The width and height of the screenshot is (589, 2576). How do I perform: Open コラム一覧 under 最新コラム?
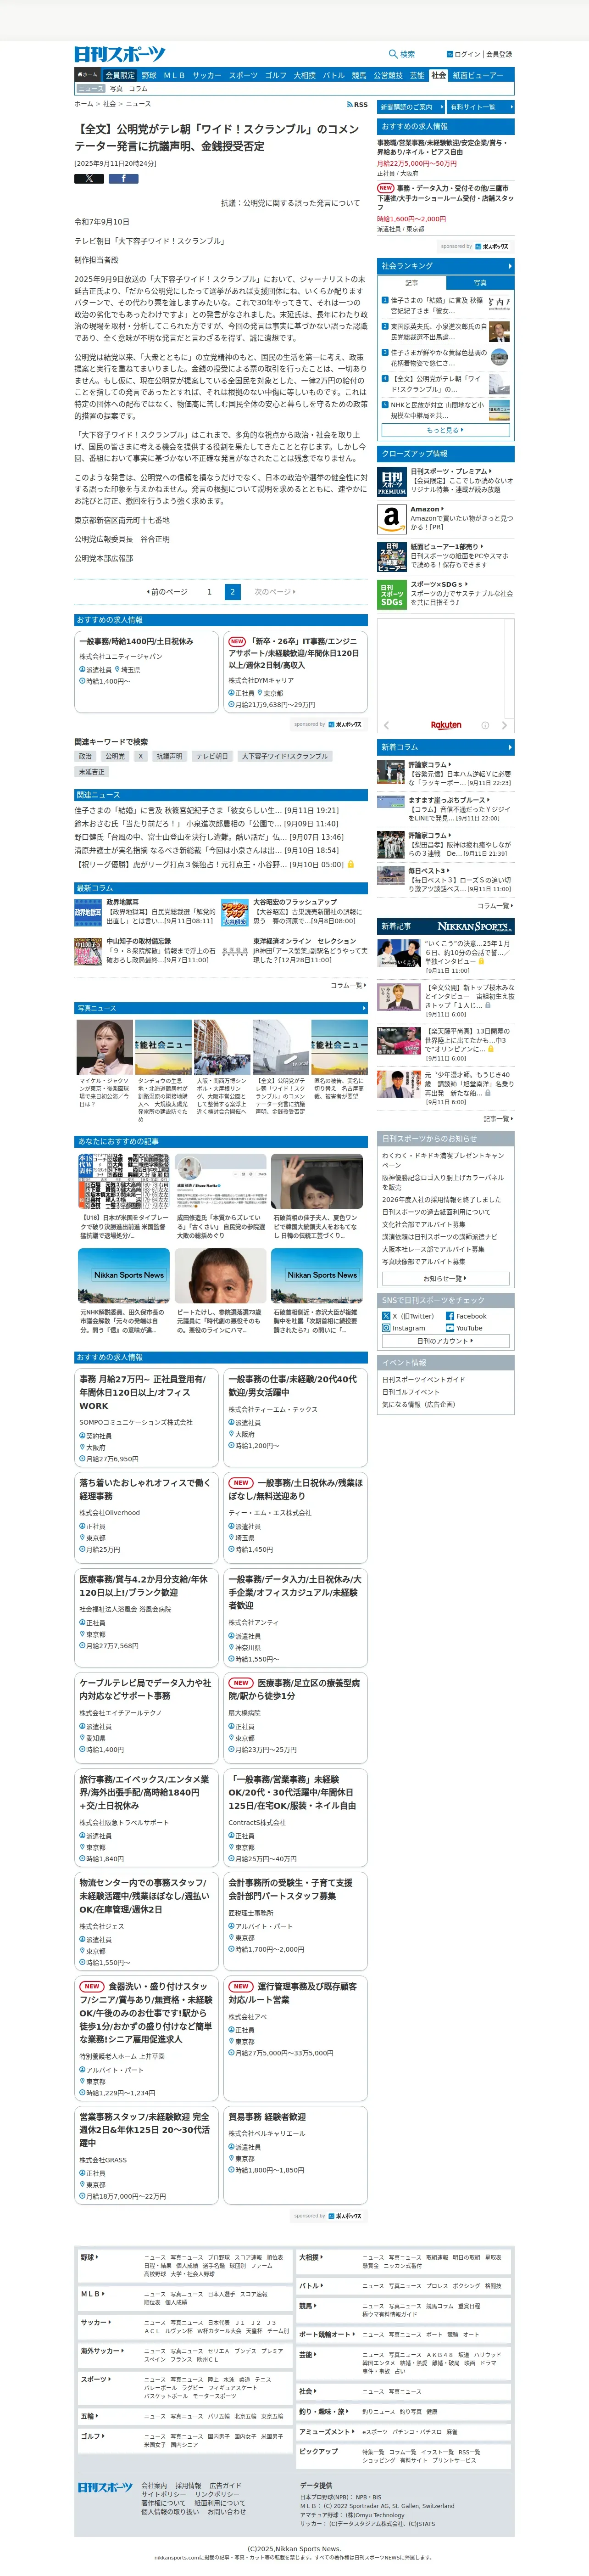click(x=348, y=985)
